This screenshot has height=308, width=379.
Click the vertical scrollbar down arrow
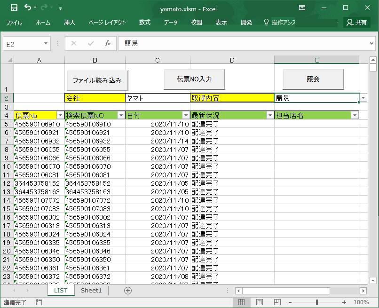click(x=373, y=281)
